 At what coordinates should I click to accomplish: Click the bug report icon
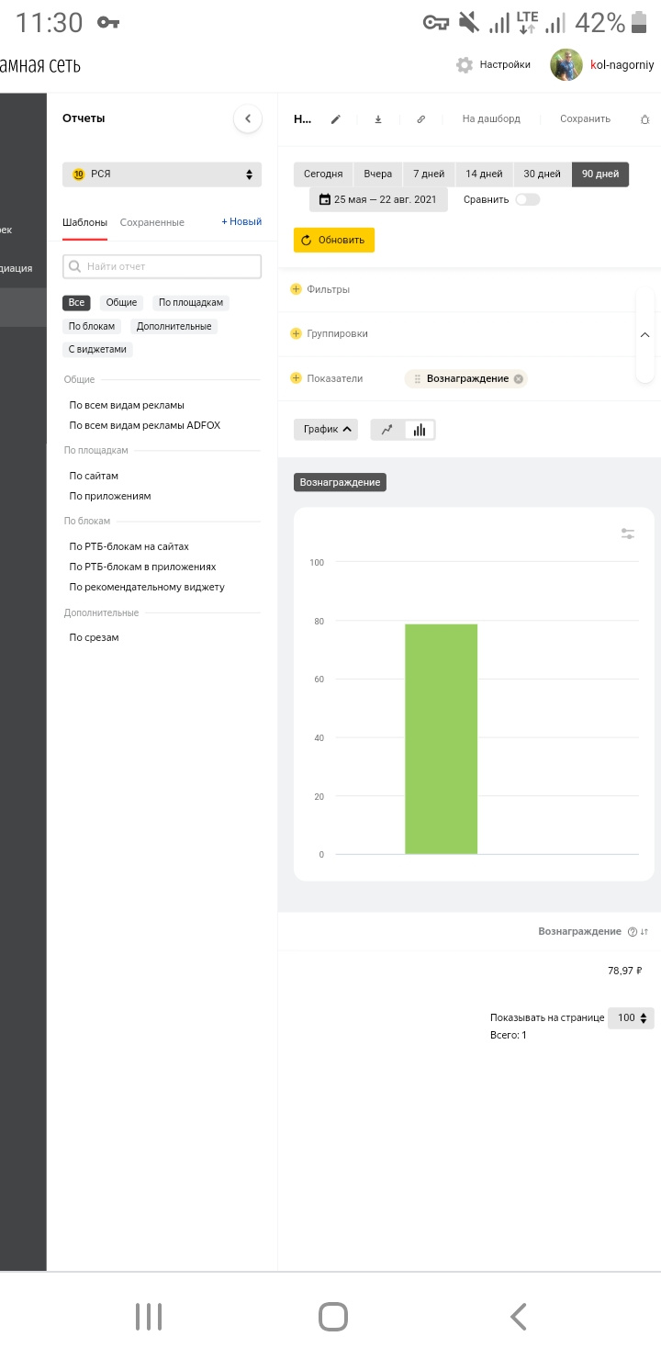pos(644,119)
